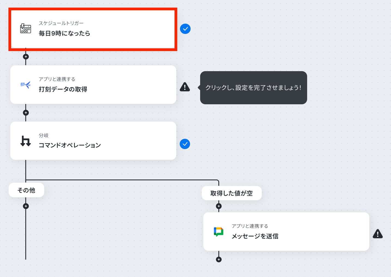The width and height of the screenshot is (391, 277).
Task: Select the 取得した値が空 branch label
Action: click(232, 193)
